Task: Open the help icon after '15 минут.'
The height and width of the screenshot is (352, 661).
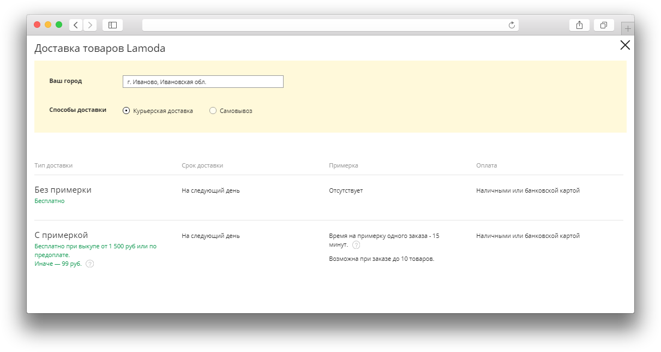Action: pyautogui.click(x=356, y=244)
